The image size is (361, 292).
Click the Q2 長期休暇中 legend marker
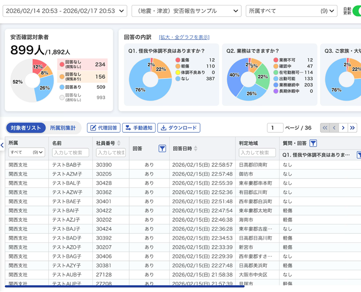click(276, 91)
